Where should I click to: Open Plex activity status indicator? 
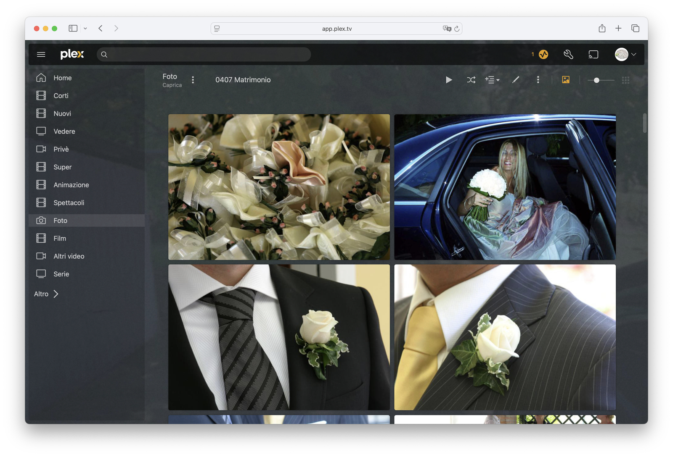[x=543, y=54]
